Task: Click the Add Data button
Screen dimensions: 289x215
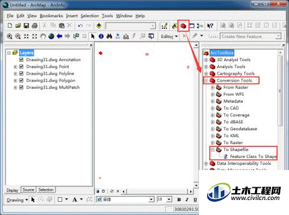Action: [99, 25]
